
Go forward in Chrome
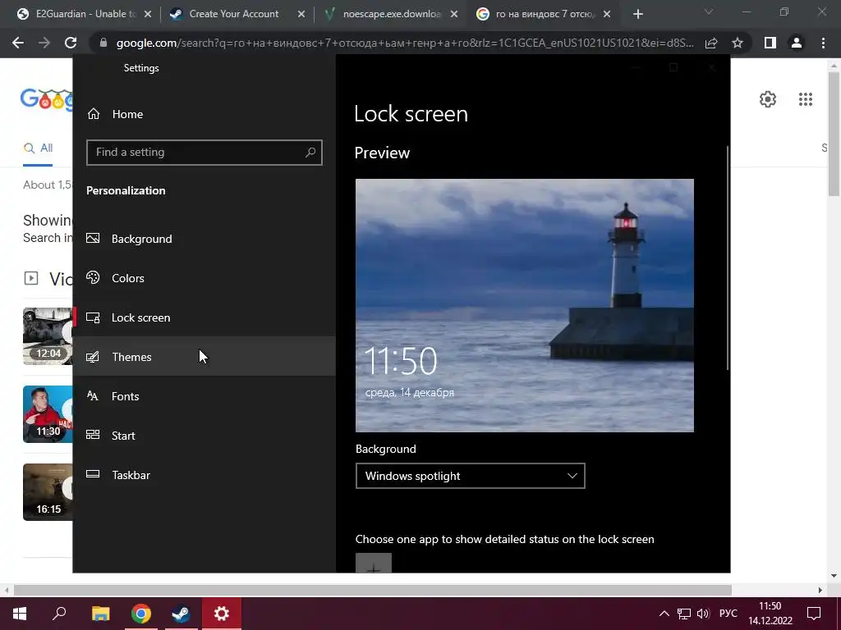click(x=44, y=43)
